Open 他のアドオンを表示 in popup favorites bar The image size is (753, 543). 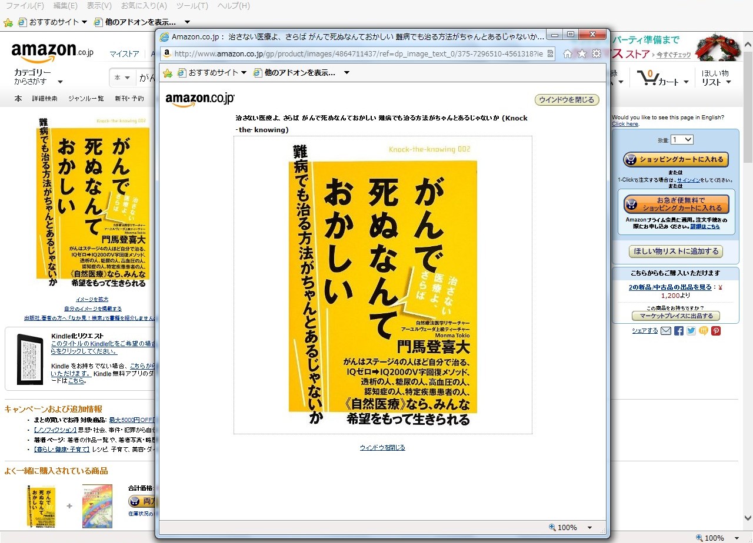click(294, 73)
